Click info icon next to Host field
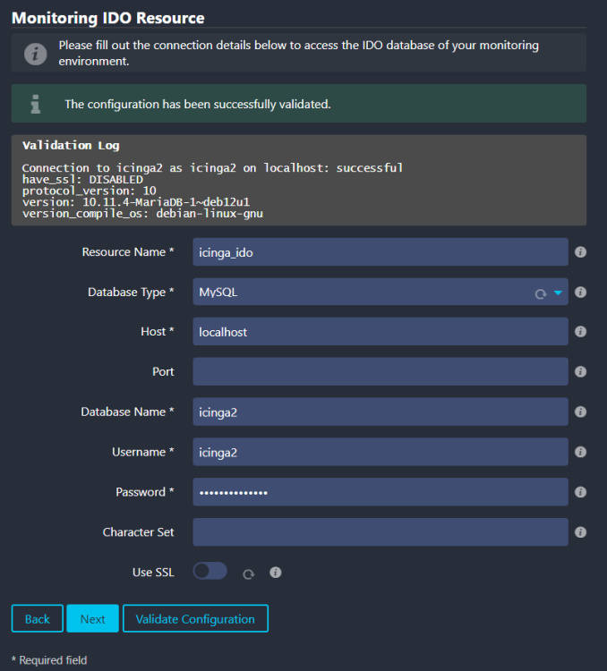 [580, 332]
